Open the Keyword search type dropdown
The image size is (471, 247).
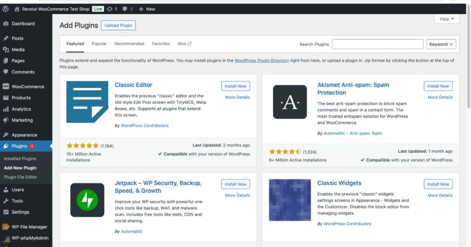click(x=441, y=44)
